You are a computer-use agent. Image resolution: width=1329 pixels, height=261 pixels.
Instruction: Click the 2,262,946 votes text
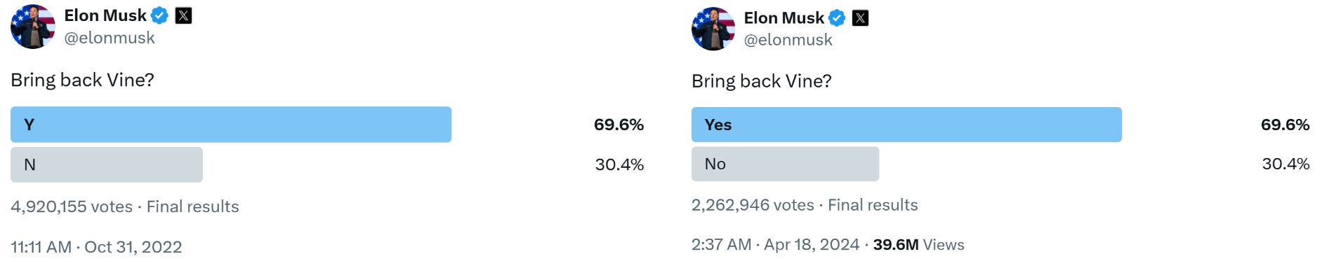pos(753,205)
